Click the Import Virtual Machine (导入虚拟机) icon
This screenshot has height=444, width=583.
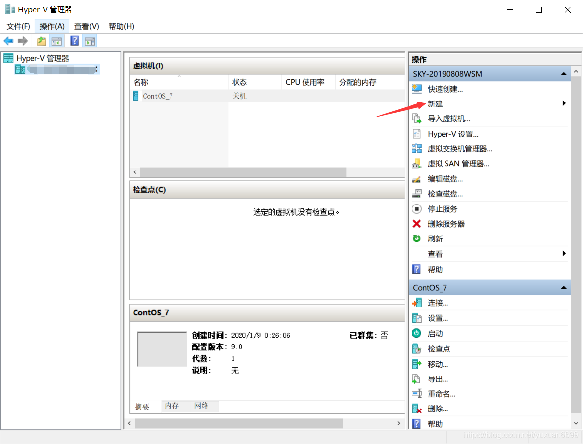(417, 119)
